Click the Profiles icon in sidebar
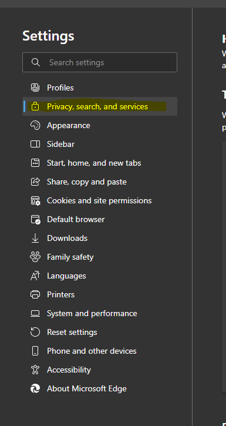Screen dimensions: 226x426 (x=35, y=88)
